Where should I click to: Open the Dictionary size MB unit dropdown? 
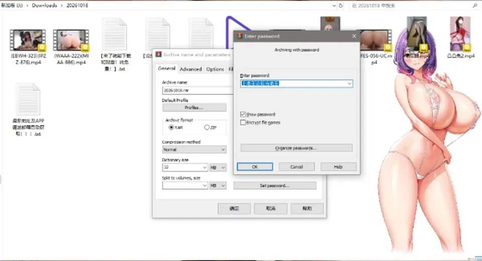click(x=217, y=168)
